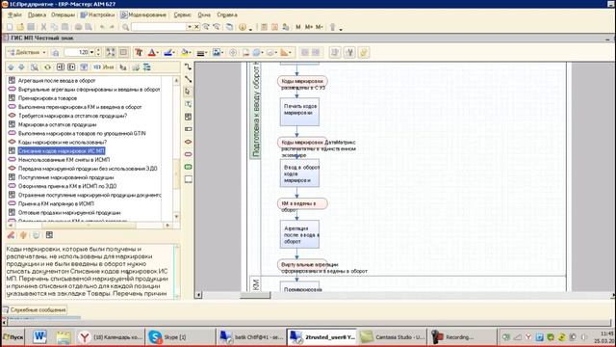
Task: Open the Служебные сообщения tab
Action: pos(35,309)
